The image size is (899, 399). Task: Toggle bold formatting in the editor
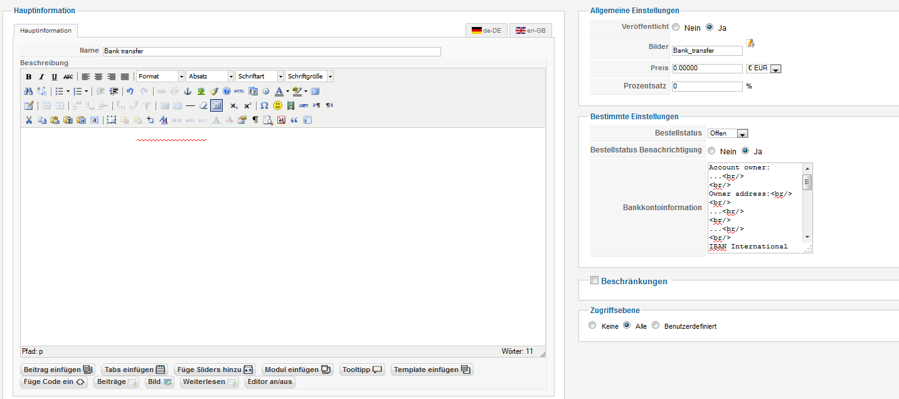[x=28, y=77]
